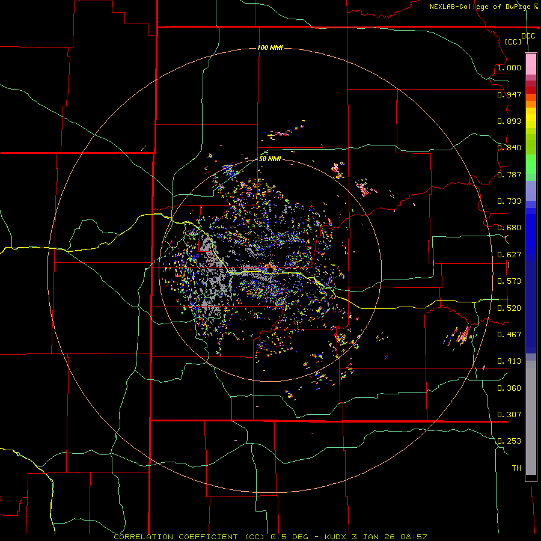541x541 pixels.
Task: Click the DCC label above color scale
Action: click(x=528, y=36)
